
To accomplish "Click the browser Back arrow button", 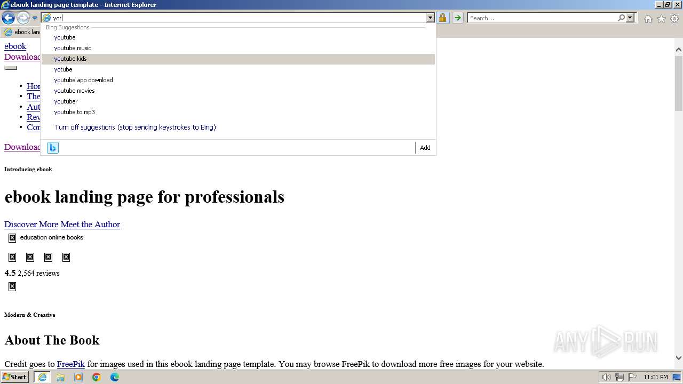I will pyautogui.click(x=8, y=18).
